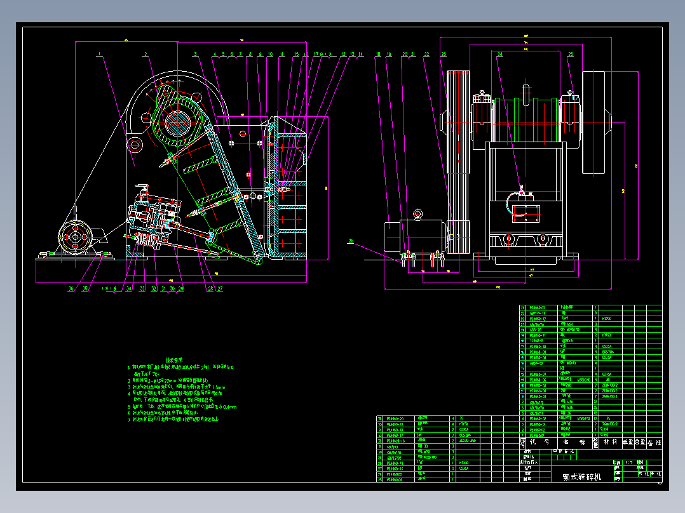Click the ZG270-500 material cell in row 32
The height and width of the screenshot is (513, 685).
click(x=468, y=441)
